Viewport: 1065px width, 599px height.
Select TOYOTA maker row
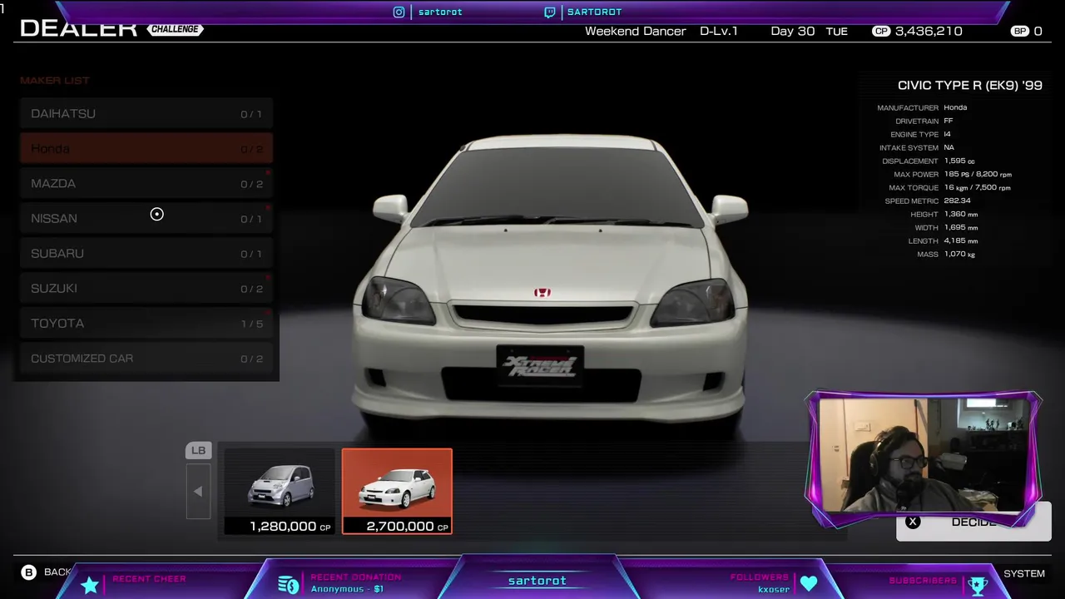pyautogui.click(x=146, y=324)
